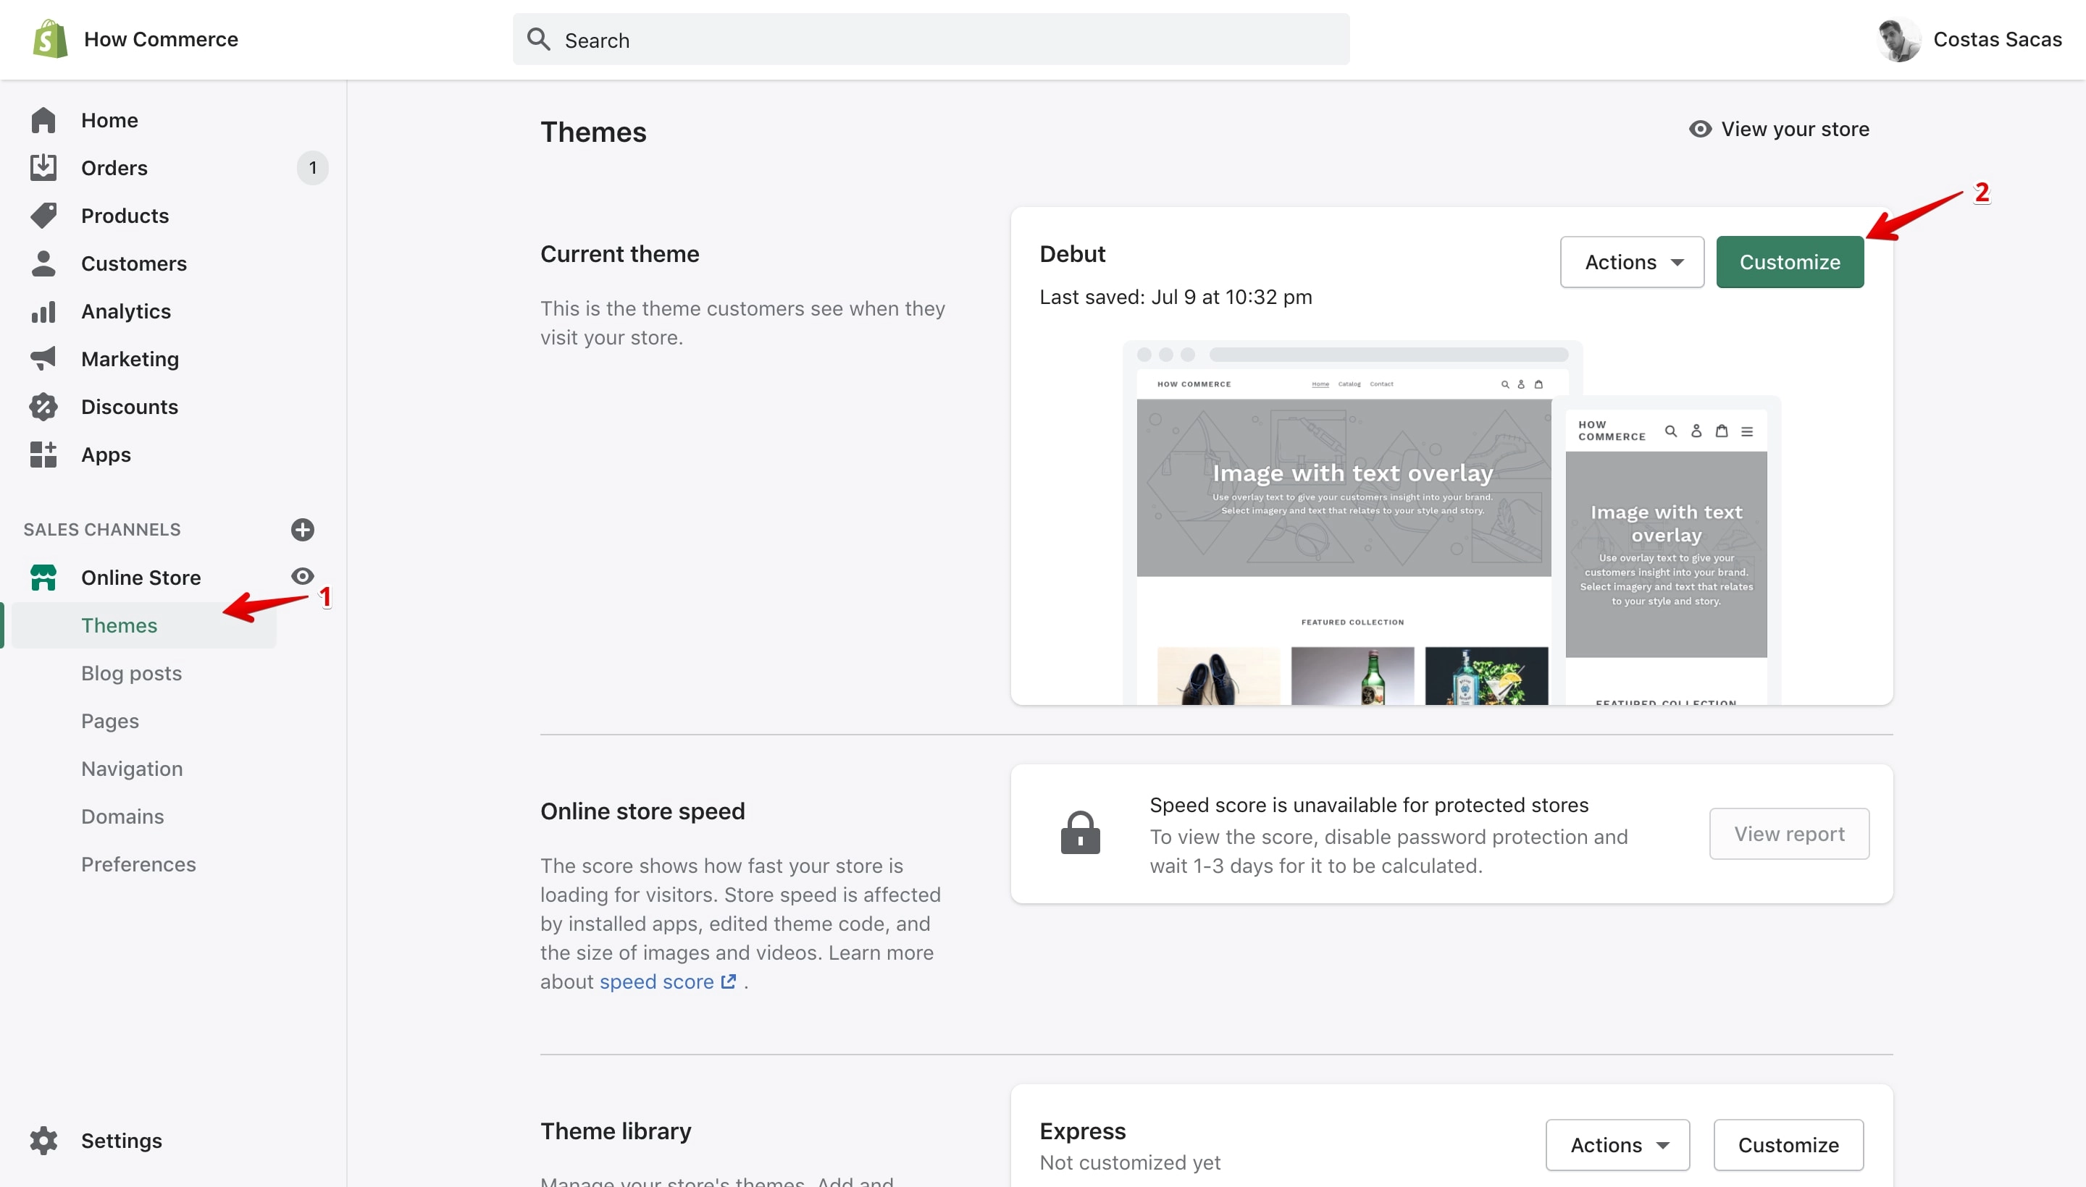Image resolution: width=2086 pixels, height=1187 pixels.
Task: Click the Orders inbox icon
Action: (43, 168)
